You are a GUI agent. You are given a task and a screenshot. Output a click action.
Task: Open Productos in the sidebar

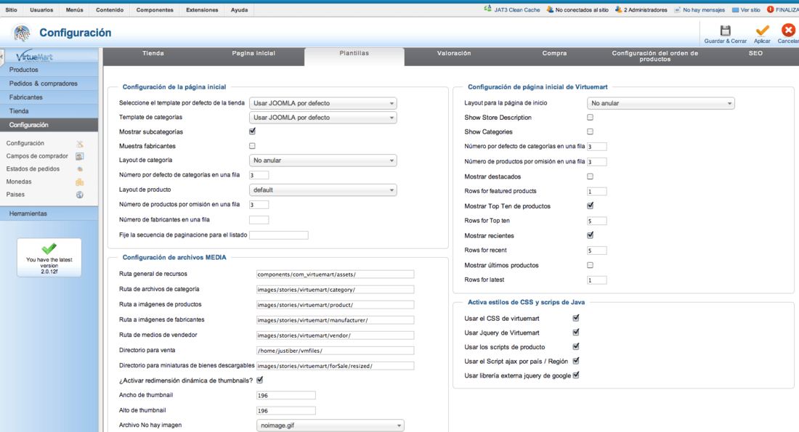tap(49, 70)
